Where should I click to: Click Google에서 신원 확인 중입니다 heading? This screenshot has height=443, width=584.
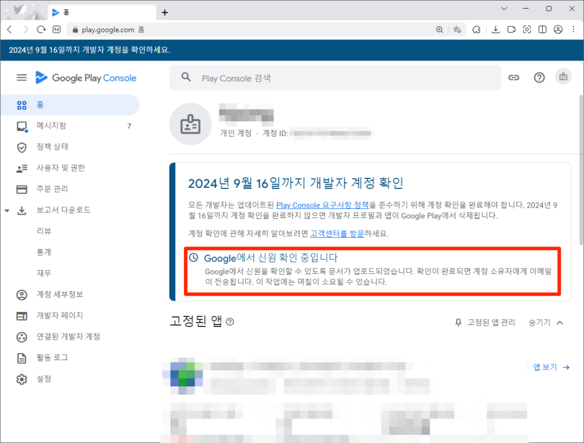(x=271, y=258)
